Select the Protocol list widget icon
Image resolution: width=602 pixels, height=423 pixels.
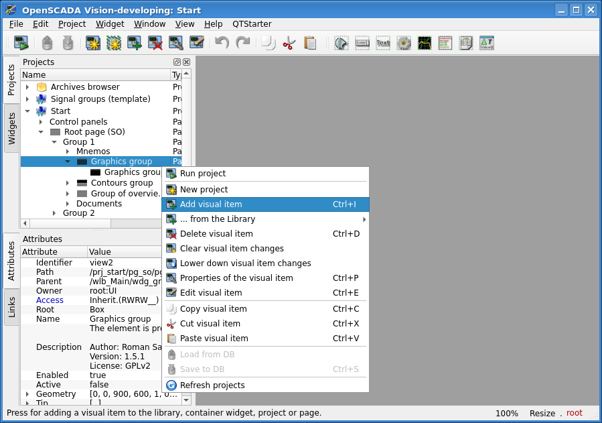coord(445,43)
